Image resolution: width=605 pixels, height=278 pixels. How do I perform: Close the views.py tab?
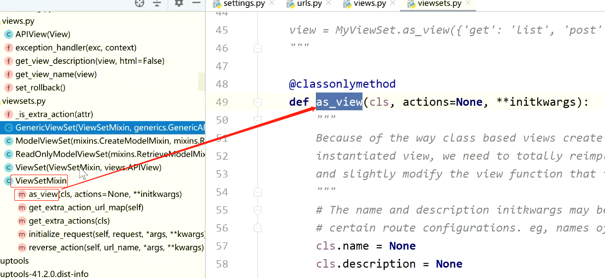tap(394, 3)
